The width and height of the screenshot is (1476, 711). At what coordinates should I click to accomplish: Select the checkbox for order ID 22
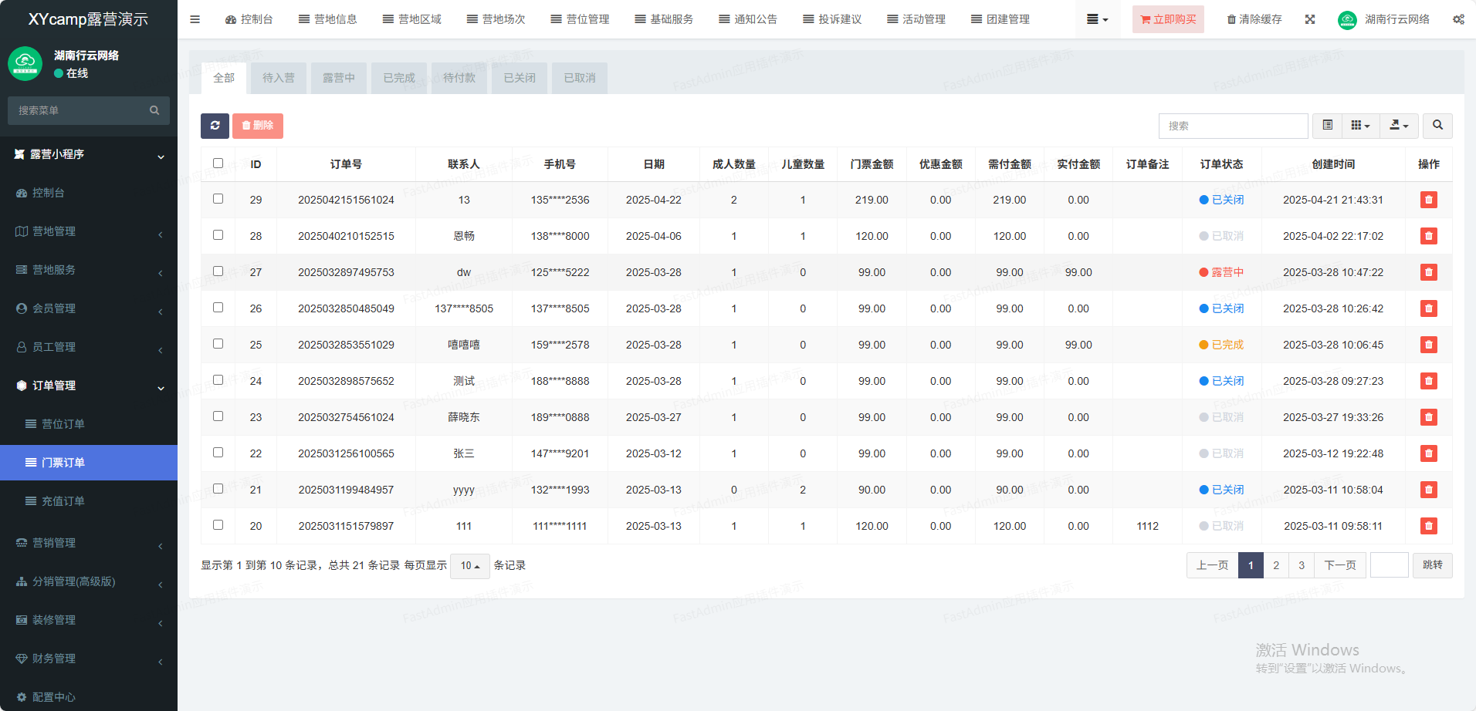pyautogui.click(x=218, y=453)
